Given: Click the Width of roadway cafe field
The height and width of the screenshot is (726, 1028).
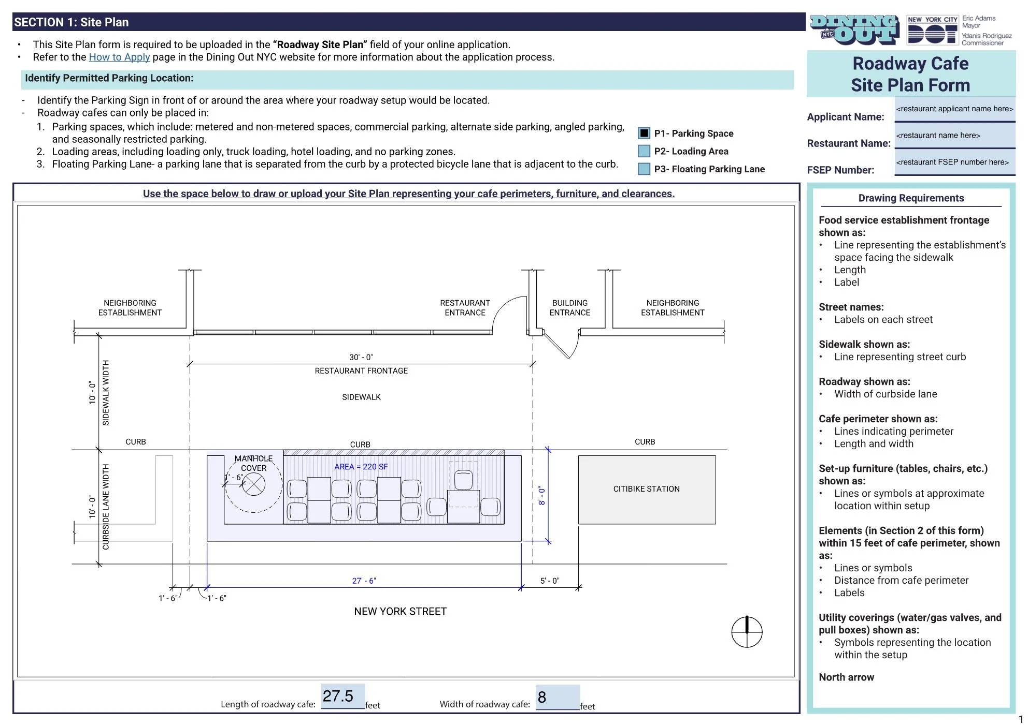Looking at the screenshot, I should pyautogui.click(x=558, y=698).
